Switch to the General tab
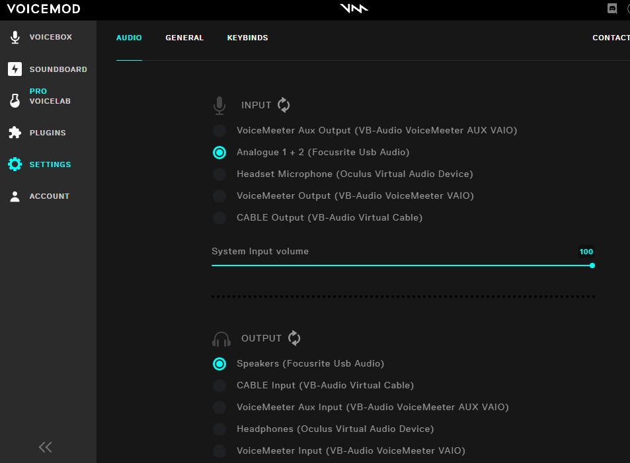 pyautogui.click(x=184, y=38)
